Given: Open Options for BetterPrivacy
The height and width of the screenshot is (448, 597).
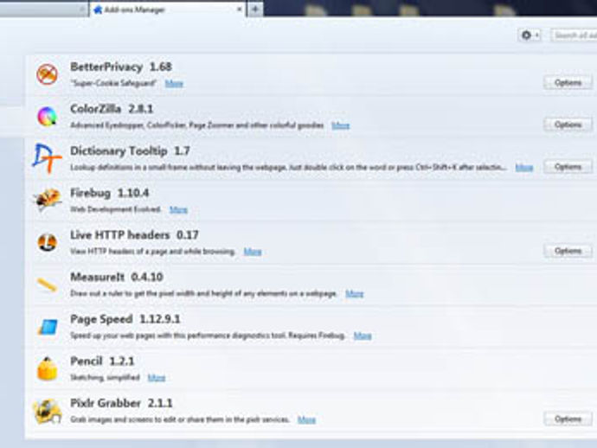Looking at the screenshot, I should [568, 83].
